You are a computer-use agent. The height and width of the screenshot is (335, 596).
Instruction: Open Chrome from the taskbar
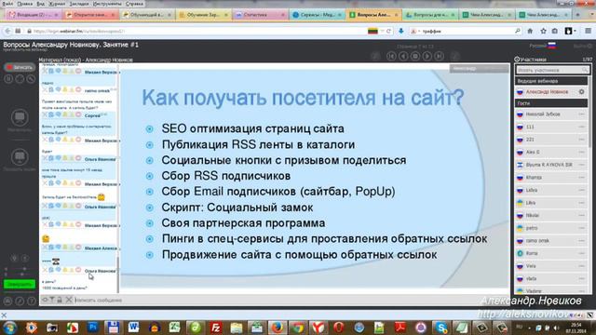pyautogui.click(x=298, y=327)
